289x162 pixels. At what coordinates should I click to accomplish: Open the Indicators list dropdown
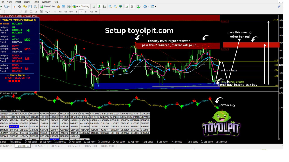click(139, 6)
